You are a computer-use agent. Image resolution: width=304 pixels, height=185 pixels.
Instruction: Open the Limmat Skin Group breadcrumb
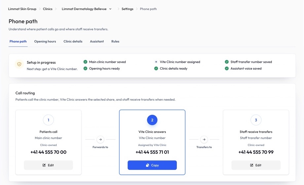tap(22, 9)
